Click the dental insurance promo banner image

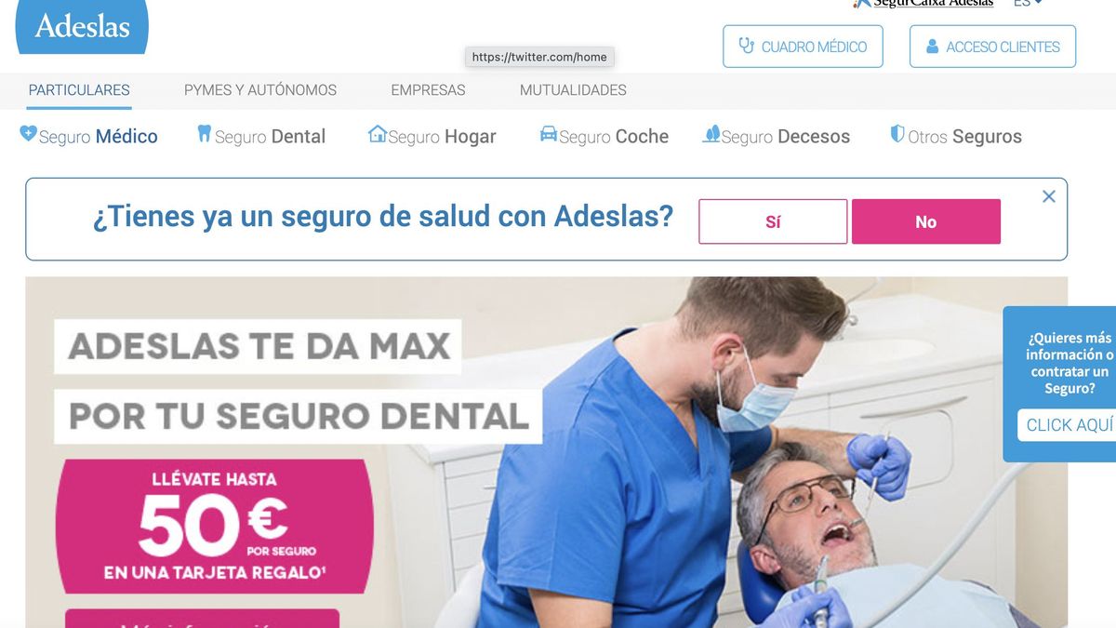547,452
